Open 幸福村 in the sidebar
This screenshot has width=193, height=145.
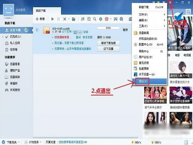coord(14,84)
